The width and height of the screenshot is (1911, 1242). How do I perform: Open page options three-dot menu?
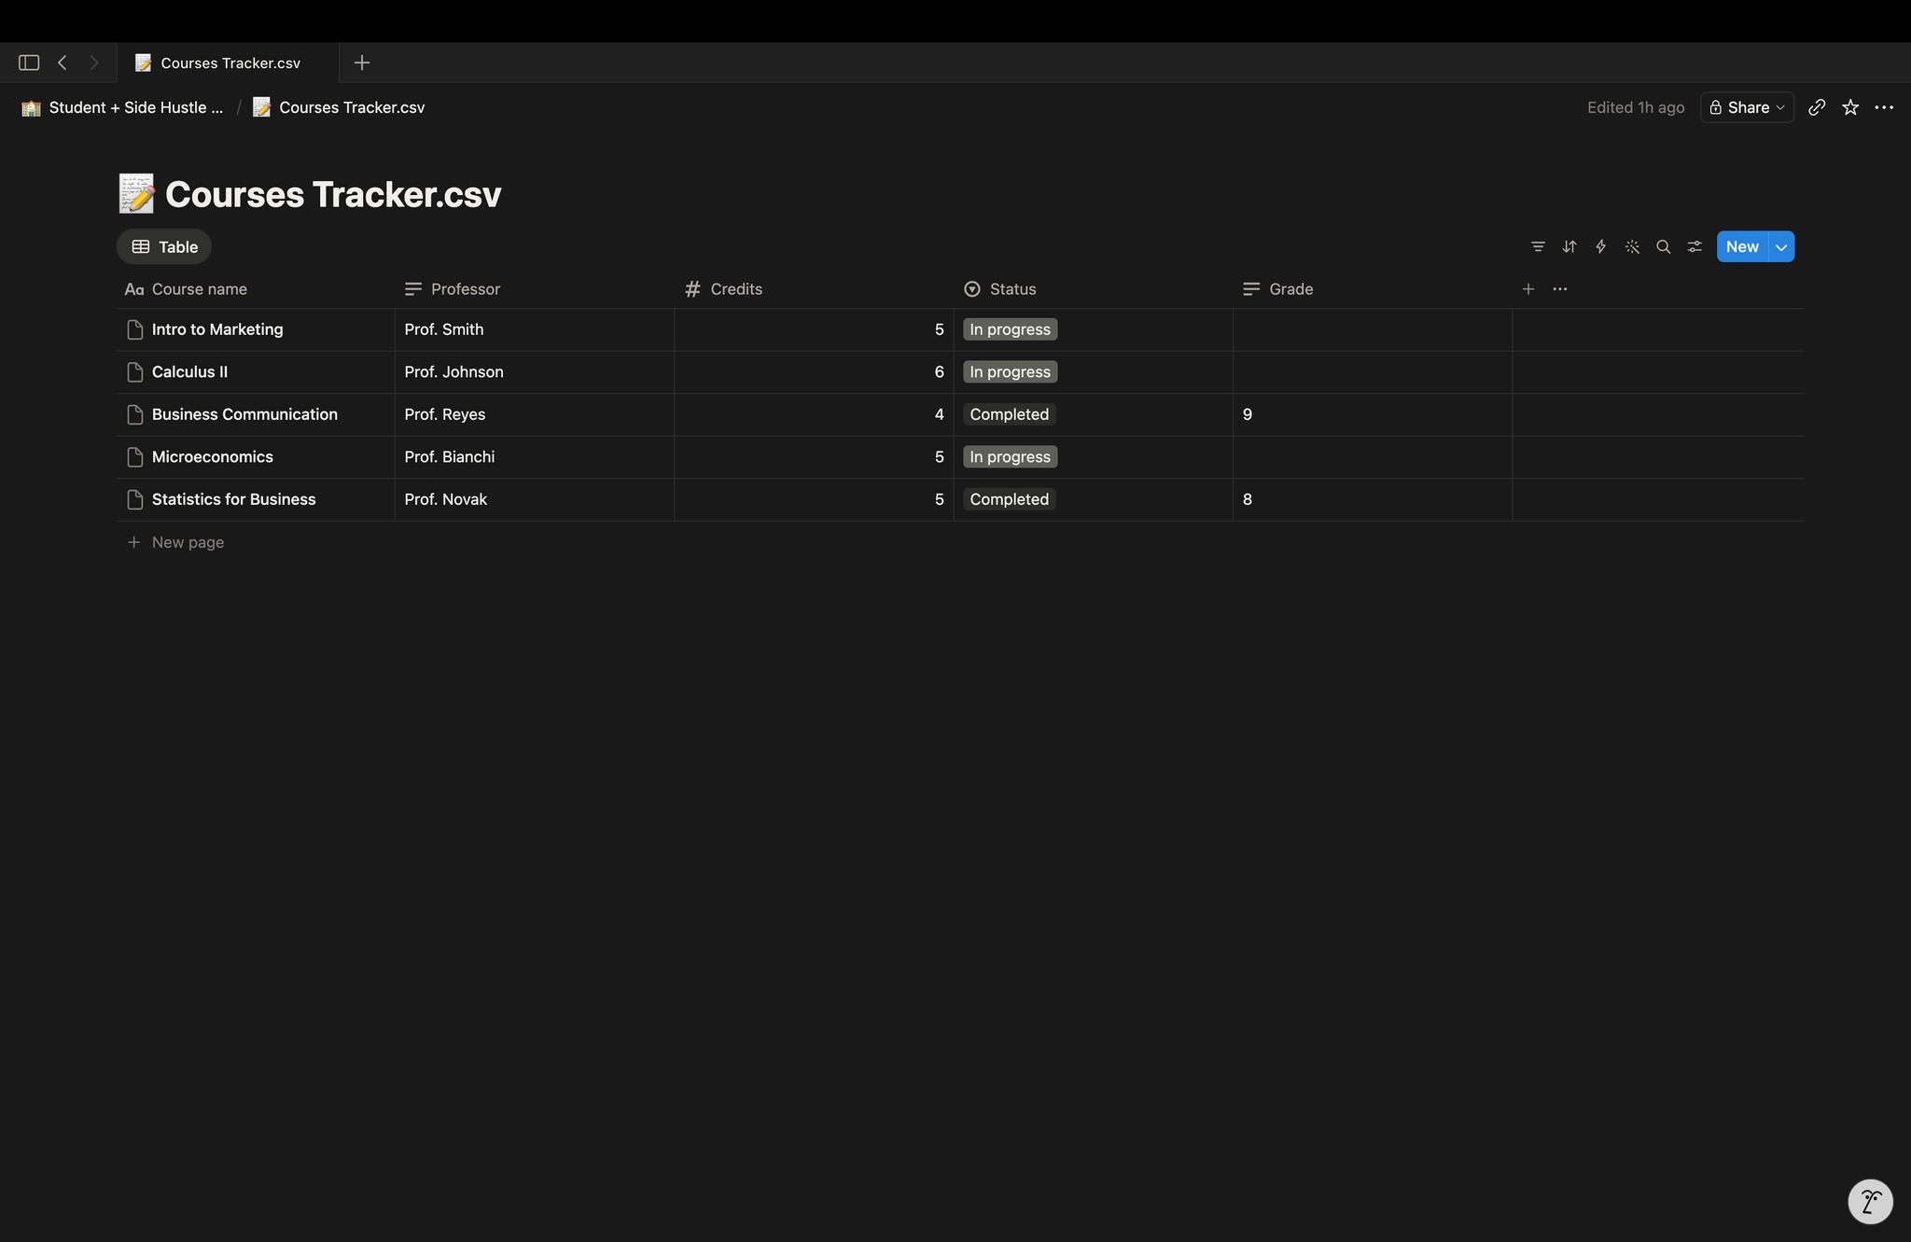point(1884,107)
